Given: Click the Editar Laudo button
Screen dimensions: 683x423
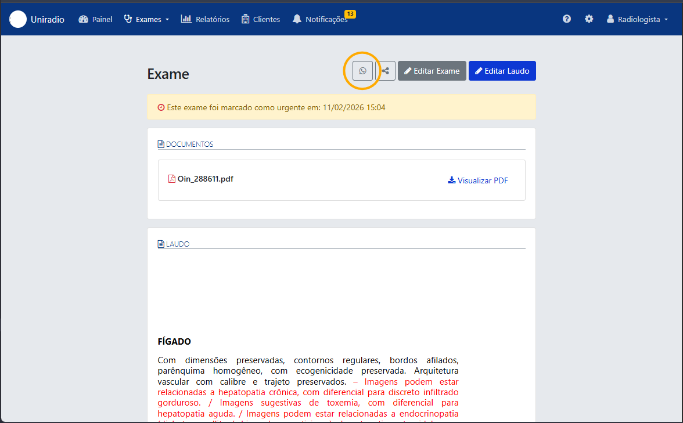Looking at the screenshot, I should [502, 71].
